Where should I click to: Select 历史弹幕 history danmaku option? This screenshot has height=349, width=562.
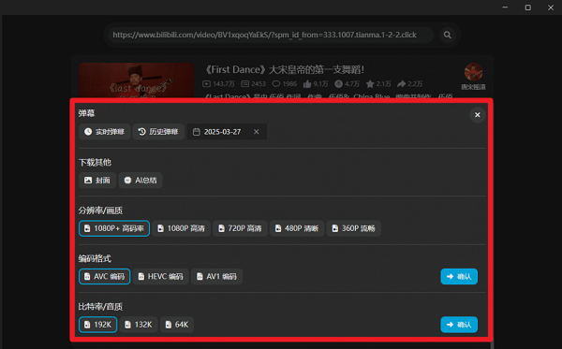158,132
